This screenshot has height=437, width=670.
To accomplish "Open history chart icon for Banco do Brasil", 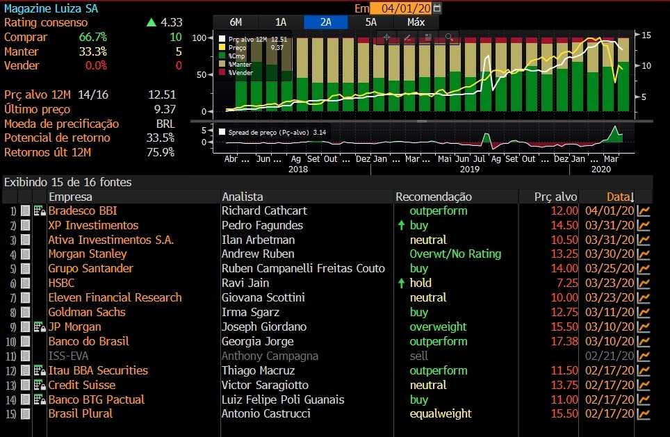I will (643, 341).
